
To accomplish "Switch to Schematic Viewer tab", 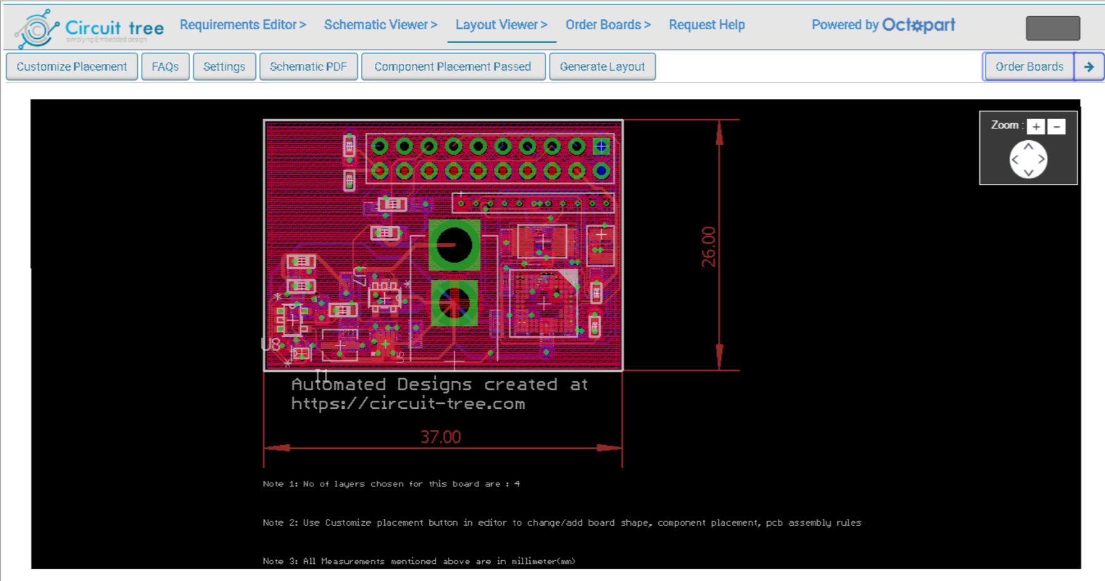I will (x=380, y=24).
